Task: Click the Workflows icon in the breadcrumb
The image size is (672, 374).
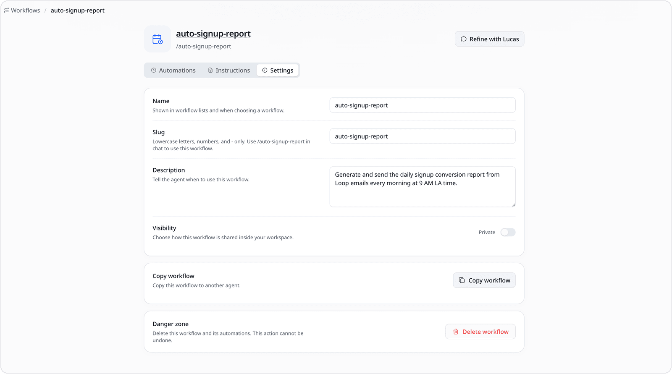Action: click(x=6, y=10)
